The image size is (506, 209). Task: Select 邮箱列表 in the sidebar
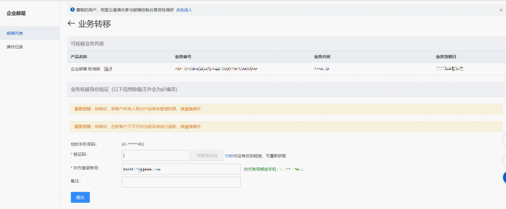pyautogui.click(x=15, y=33)
